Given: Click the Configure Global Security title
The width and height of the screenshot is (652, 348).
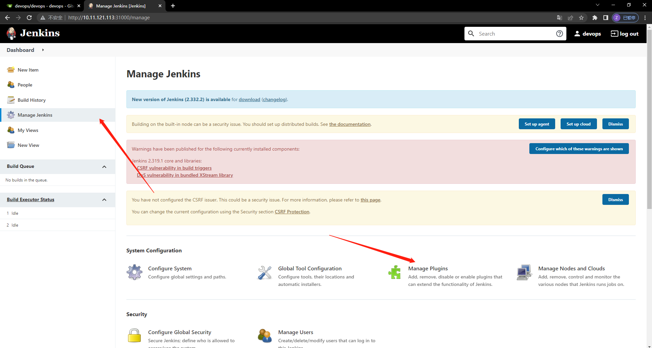Looking at the screenshot, I should pos(179,332).
